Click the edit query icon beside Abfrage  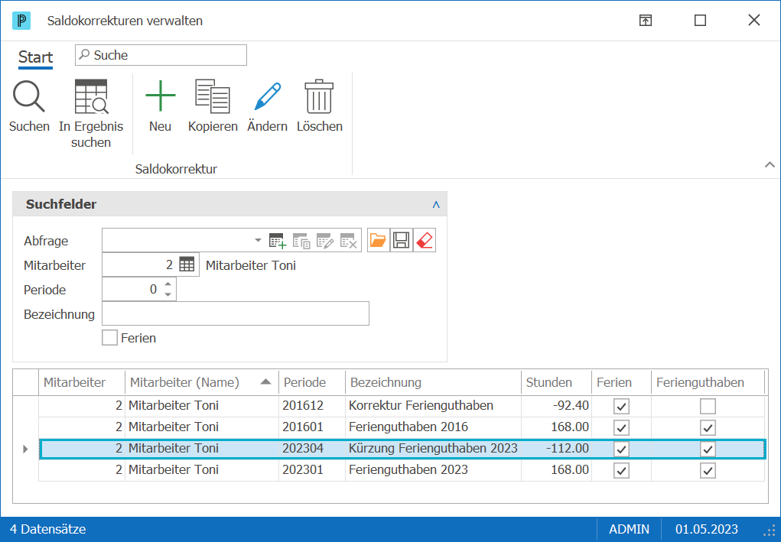point(325,240)
